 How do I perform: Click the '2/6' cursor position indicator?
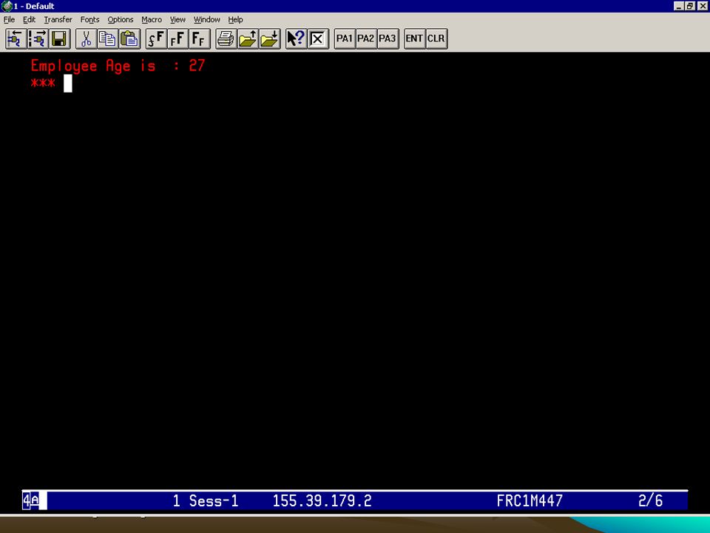click(x=650, y=501)
